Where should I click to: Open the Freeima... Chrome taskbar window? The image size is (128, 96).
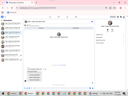[x=12, y=93]
